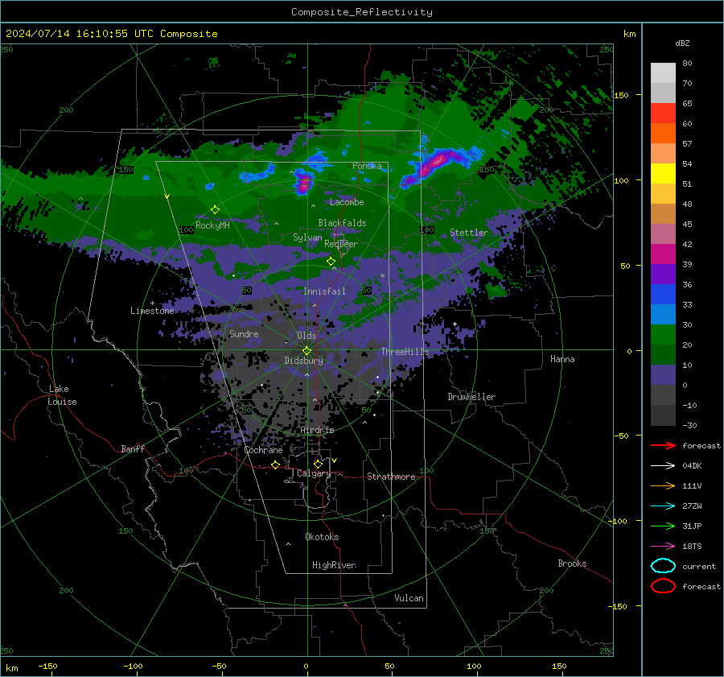Image resolution: width=724 pixels, height=677 pixels.
Task: Click the pink storm cell north of Stettler
Action: click(x=436, y=162)
